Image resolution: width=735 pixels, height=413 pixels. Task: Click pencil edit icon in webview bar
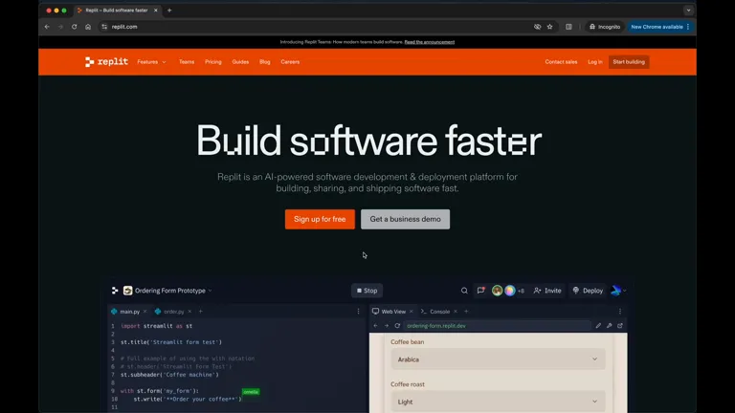click(x=598, y=325)
